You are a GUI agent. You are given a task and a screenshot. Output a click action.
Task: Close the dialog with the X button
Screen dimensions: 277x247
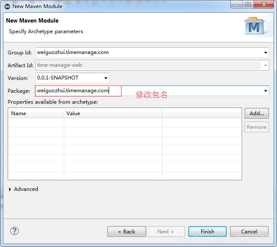pos(264,4)
